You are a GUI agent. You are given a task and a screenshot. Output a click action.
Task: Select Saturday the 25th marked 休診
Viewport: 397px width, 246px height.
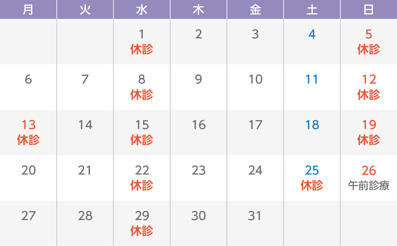(312, 178)
